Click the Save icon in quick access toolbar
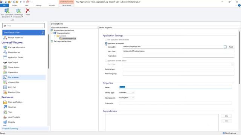This screenshot has width=241, height=135. [6, 2]
